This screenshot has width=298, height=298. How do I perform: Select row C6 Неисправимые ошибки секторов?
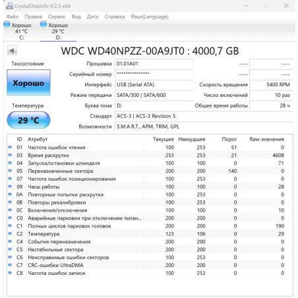[146, 257]
